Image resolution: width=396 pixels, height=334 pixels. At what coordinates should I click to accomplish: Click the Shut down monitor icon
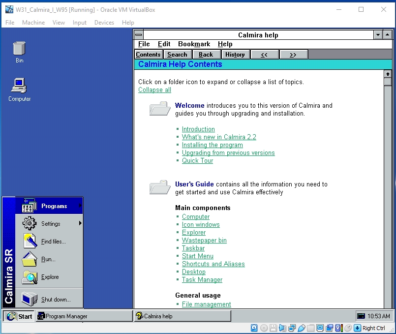(30, 299)
